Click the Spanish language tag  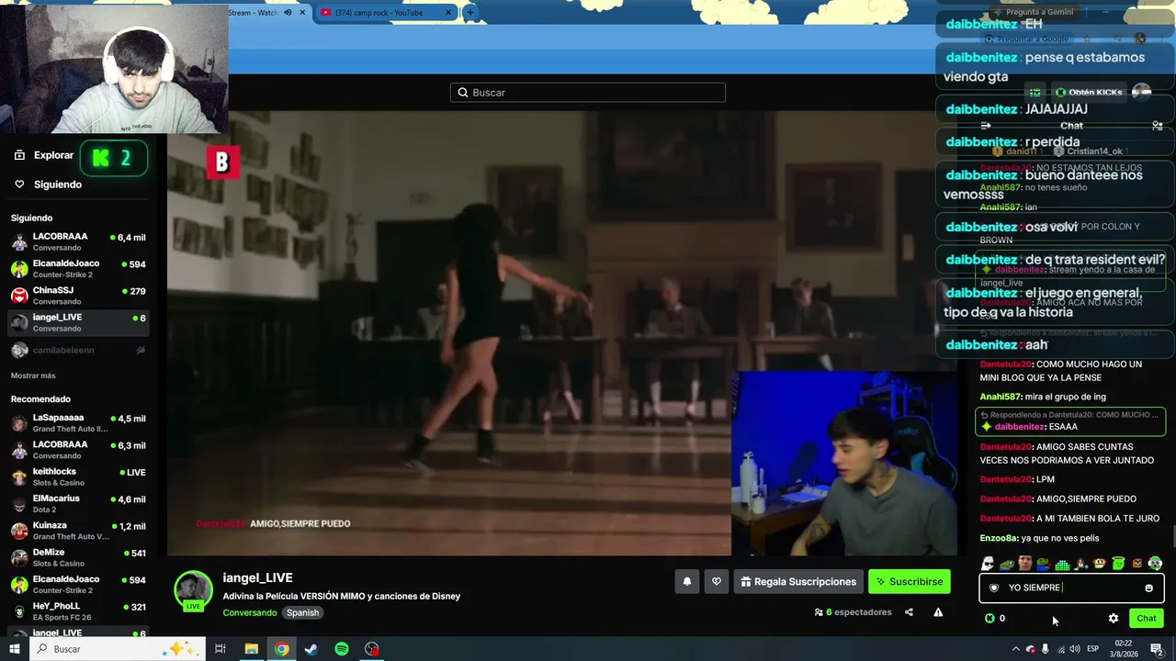tap(302, 612)
